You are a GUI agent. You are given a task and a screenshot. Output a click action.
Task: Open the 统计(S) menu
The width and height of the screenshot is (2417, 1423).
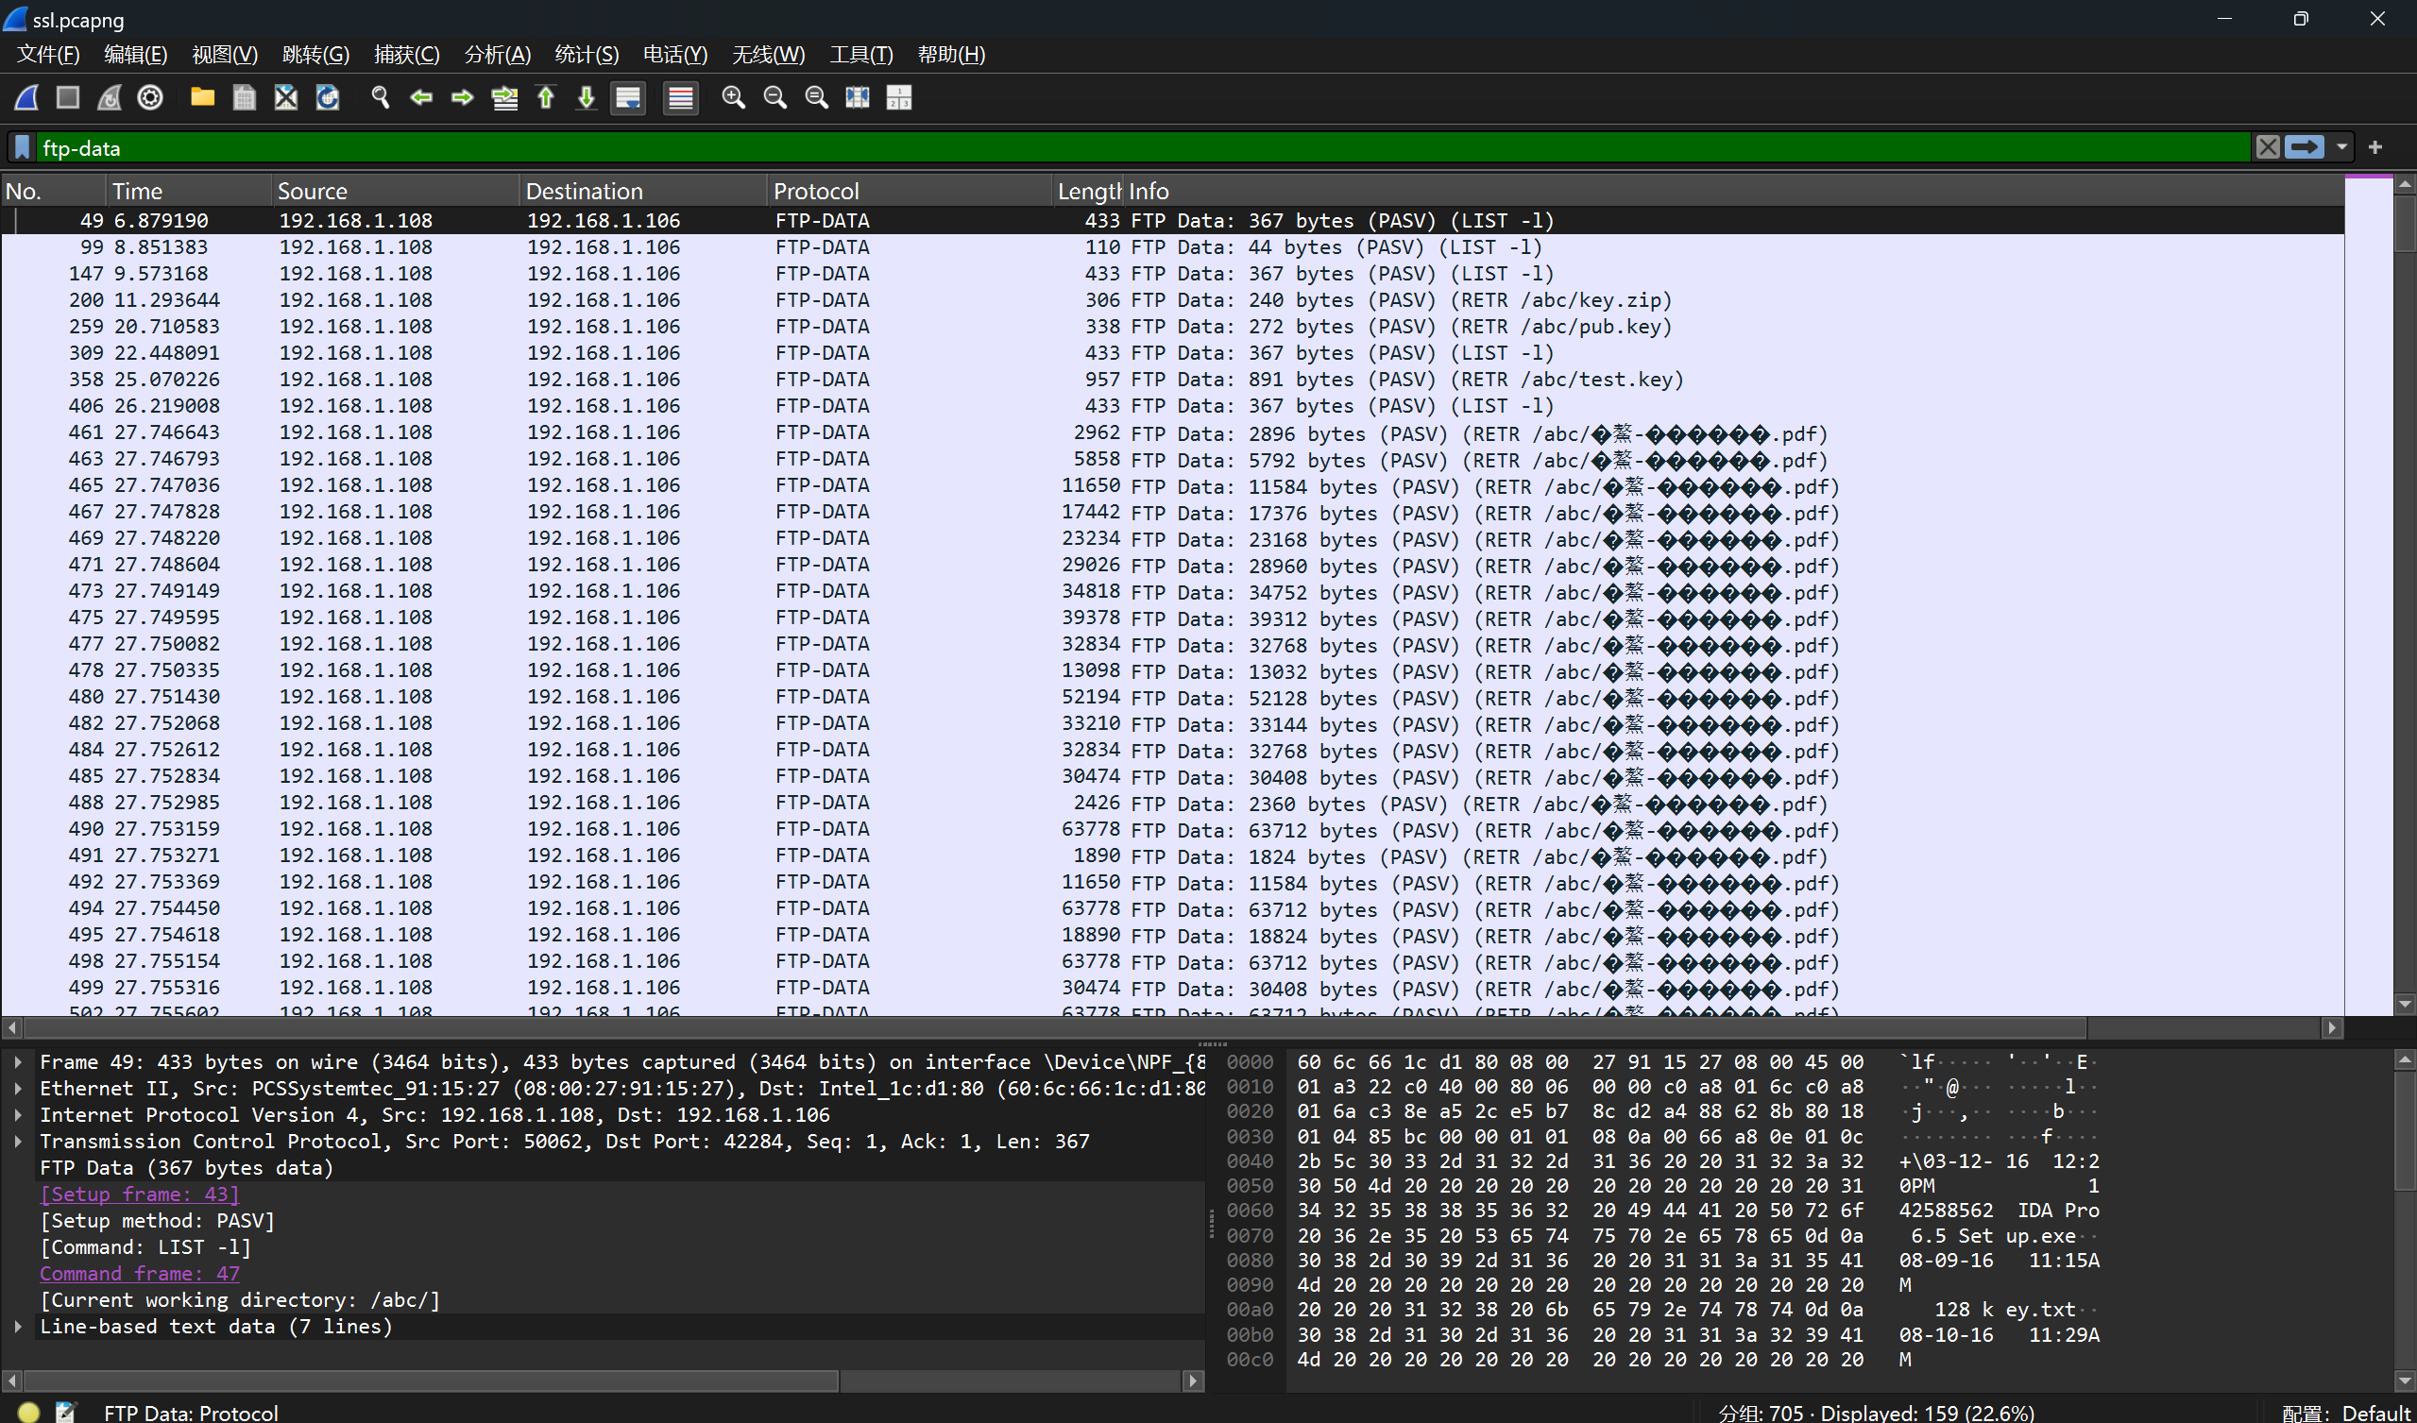tap(587, 55)
